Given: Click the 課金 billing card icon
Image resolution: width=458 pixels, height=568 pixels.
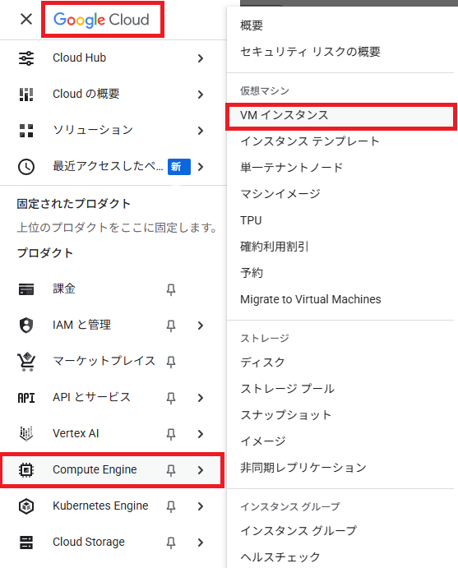Looking at the screenshot, I should 26,289.
